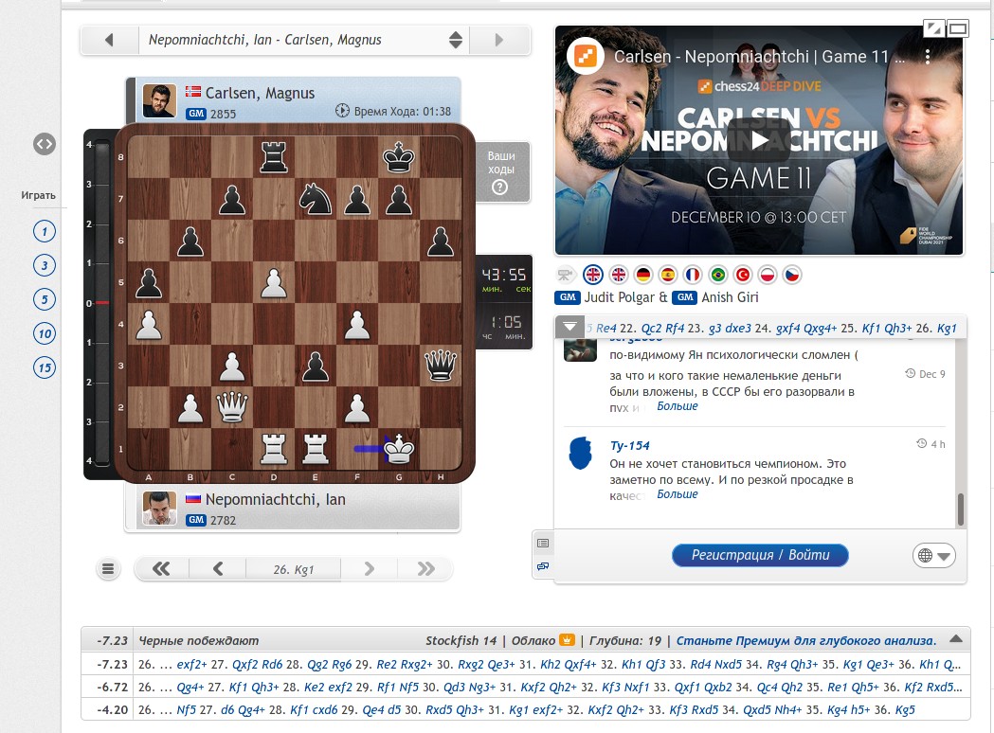Expand the move notation dropdown triangle

coord(569,327)
